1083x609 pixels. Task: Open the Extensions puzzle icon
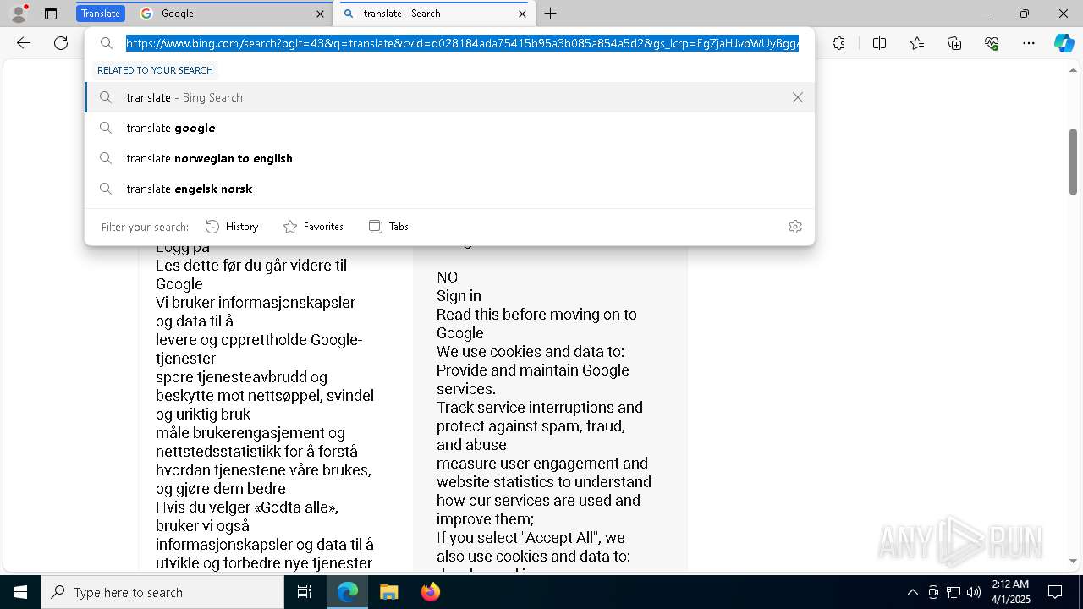pyautogui.click(x=838, y=43)
